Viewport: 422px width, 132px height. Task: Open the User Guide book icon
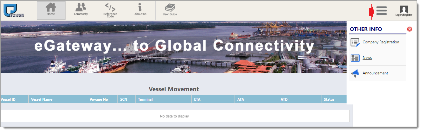170,7
